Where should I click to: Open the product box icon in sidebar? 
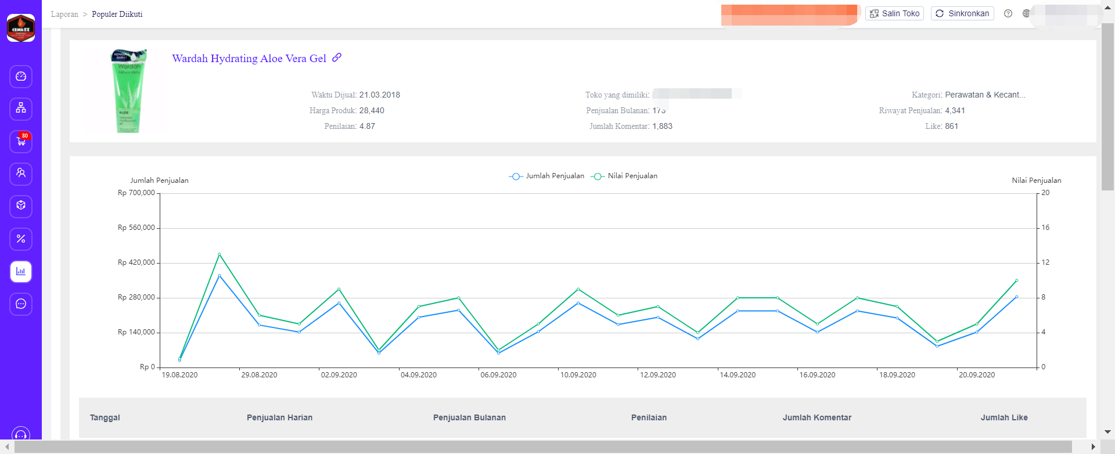[21, 206]
